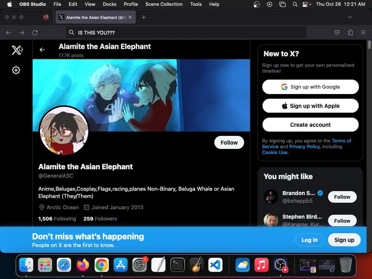Viewport: 372px width, 279px height.
Task: Open the Terms of Service link
Action: tap(341, 141)
